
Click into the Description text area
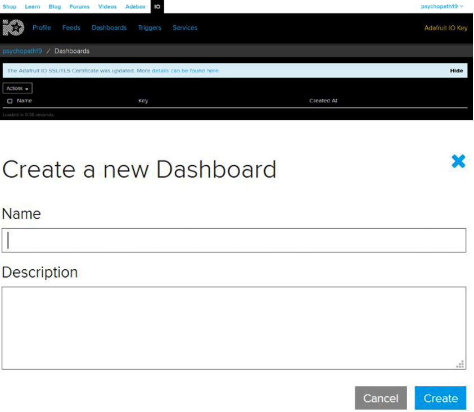(234, 328)
